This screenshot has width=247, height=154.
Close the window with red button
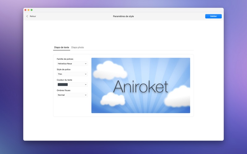coord(25,10)
